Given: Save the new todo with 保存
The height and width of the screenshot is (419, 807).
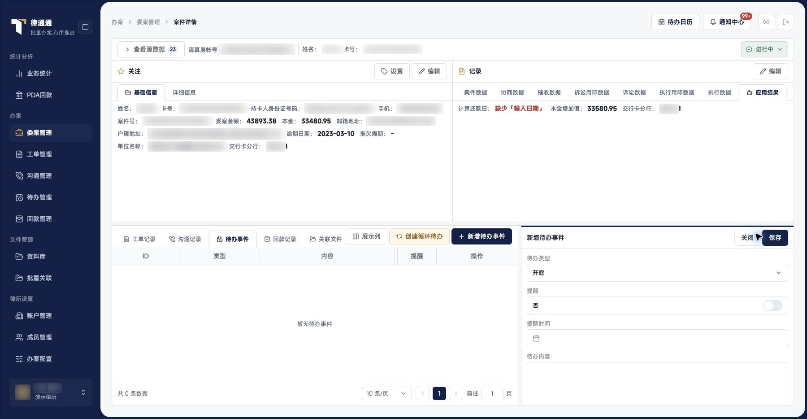Looking at the screenshot, I should [775, 238].
